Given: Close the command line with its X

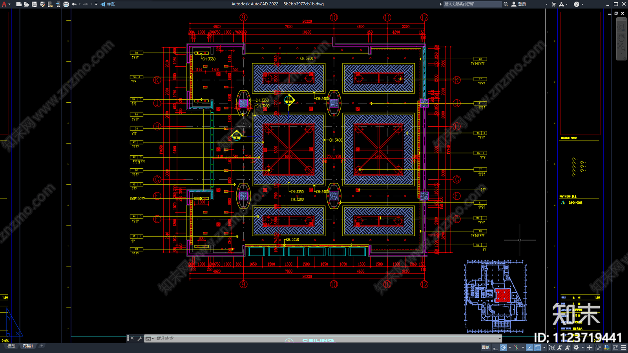Looking at the screenshot, I should tap(132, 338).
